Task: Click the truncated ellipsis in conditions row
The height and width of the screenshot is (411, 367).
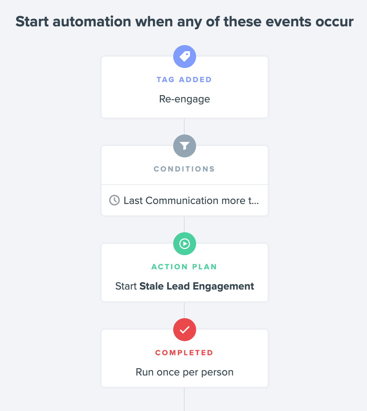Action: click(255, 202)
